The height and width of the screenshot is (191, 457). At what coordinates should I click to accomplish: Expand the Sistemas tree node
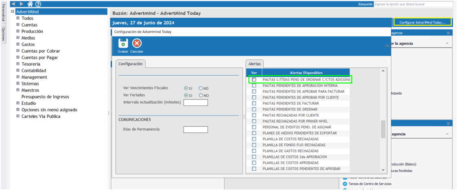(18, 84)
